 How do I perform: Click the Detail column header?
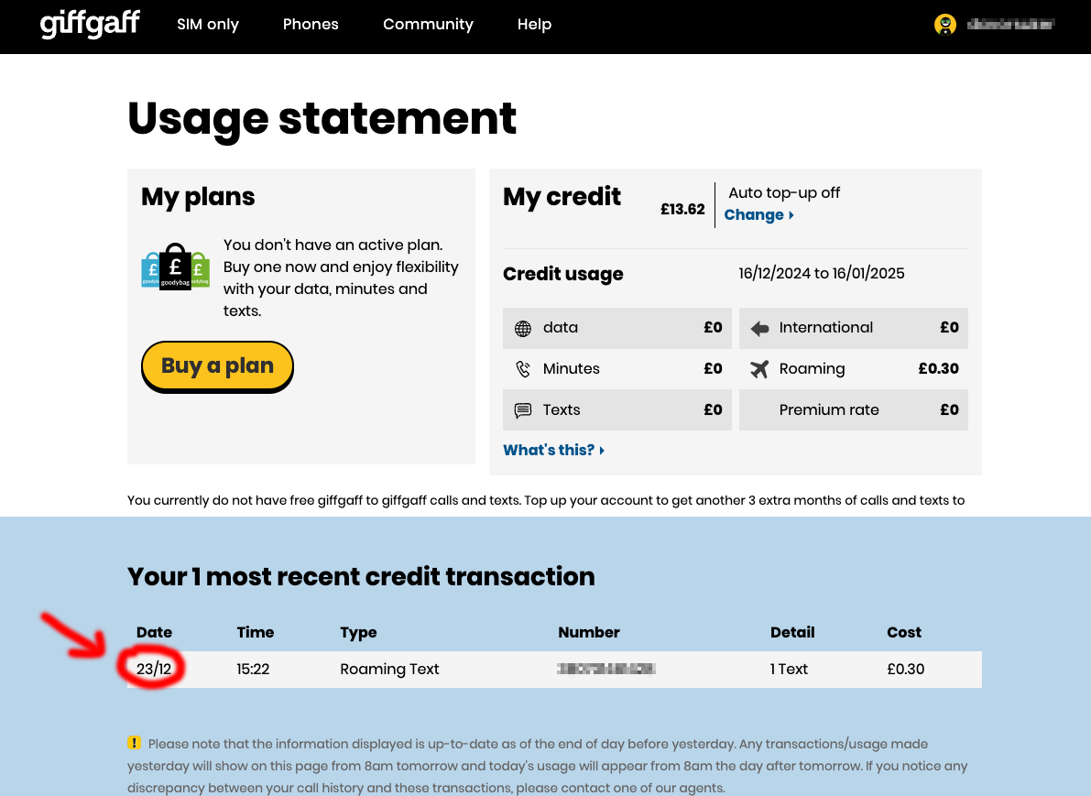pos(792,632)
